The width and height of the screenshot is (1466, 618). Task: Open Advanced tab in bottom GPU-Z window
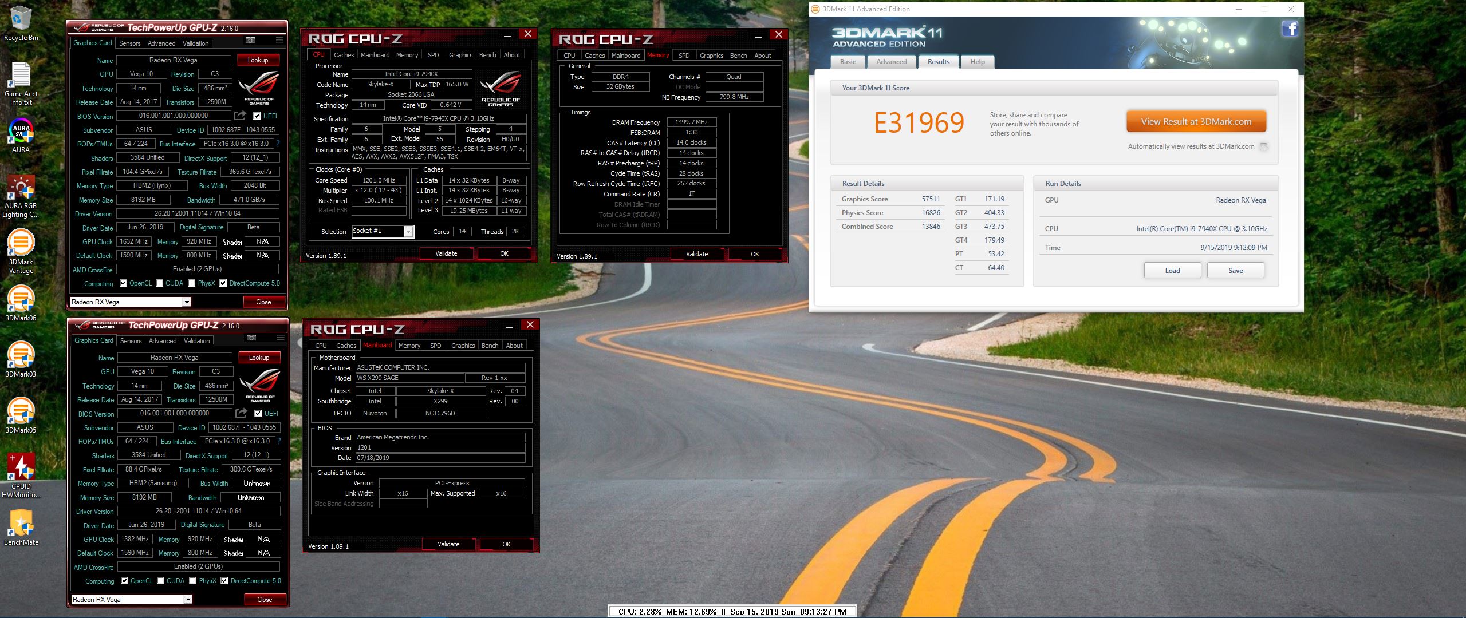163,341
